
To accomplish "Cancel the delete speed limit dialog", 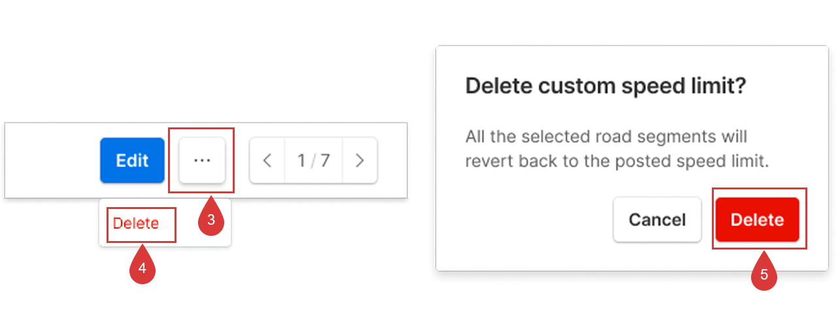I will (x=657, y=219).
